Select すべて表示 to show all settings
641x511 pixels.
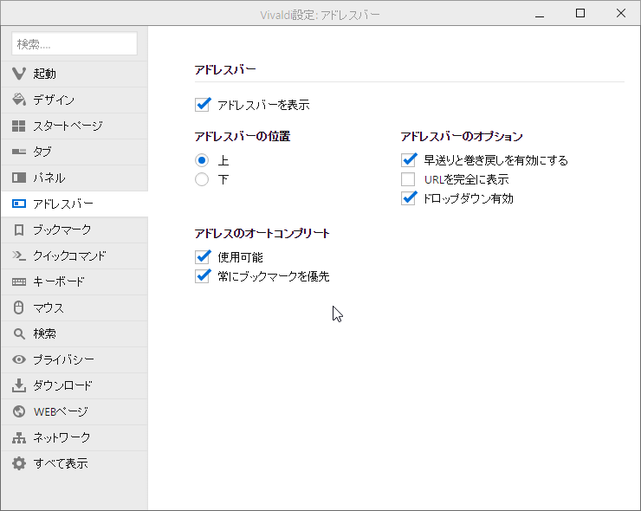[74, 463]
